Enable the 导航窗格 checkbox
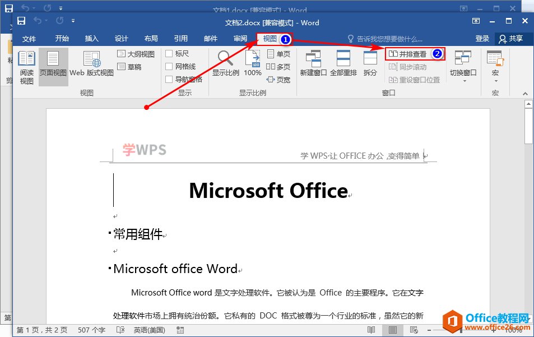This screenshot has height=337, width=534. point(184,80)
